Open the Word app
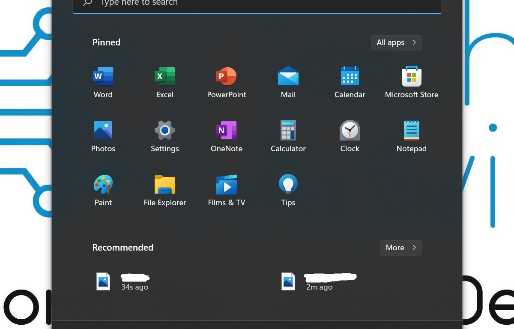The image size is (514, 329). pyautogui.click(x=103, y=82)
